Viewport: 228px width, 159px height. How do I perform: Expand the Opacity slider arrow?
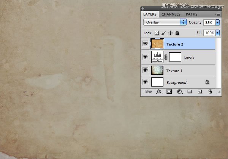pos(217,22)
